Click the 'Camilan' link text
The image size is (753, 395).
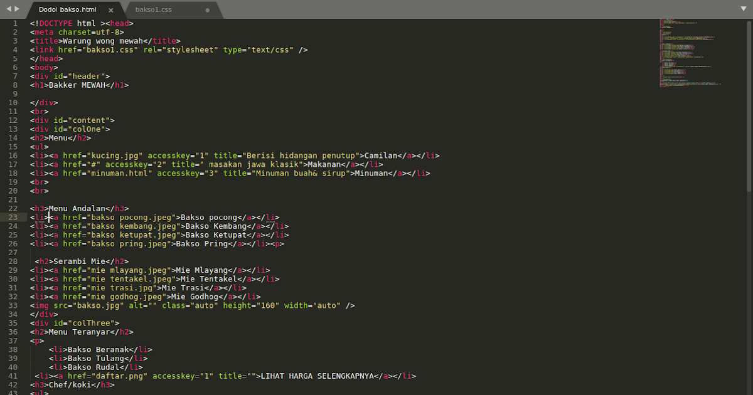(380, 155)
